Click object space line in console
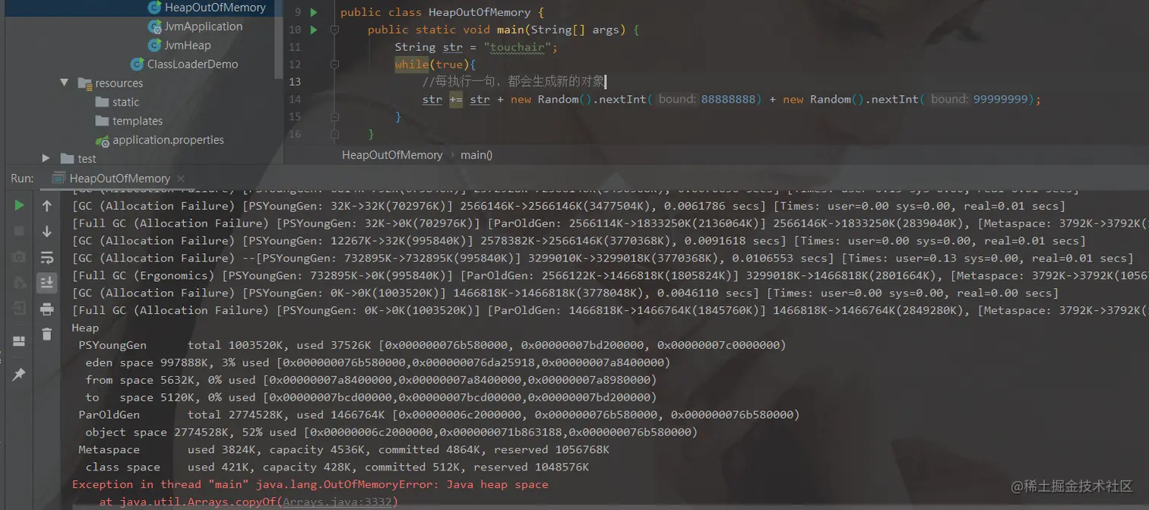The height and width of the screenshot is (510, 1149). point(391,432)
